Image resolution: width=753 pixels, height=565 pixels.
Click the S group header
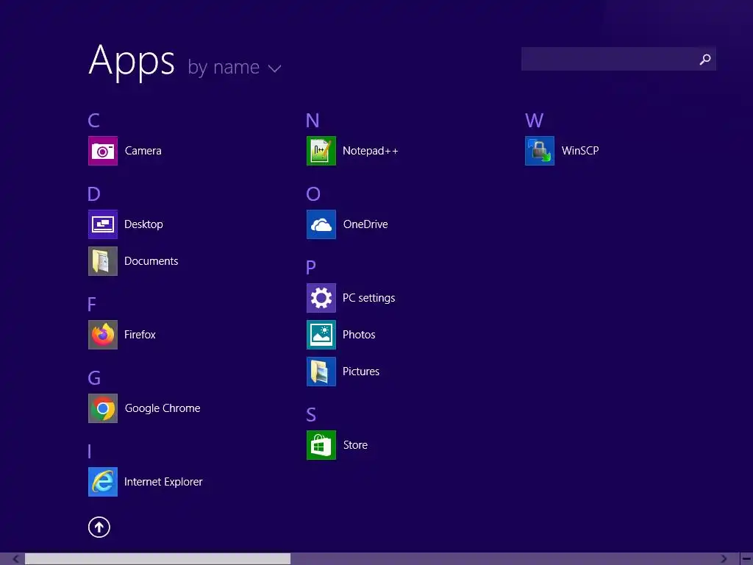311,415
